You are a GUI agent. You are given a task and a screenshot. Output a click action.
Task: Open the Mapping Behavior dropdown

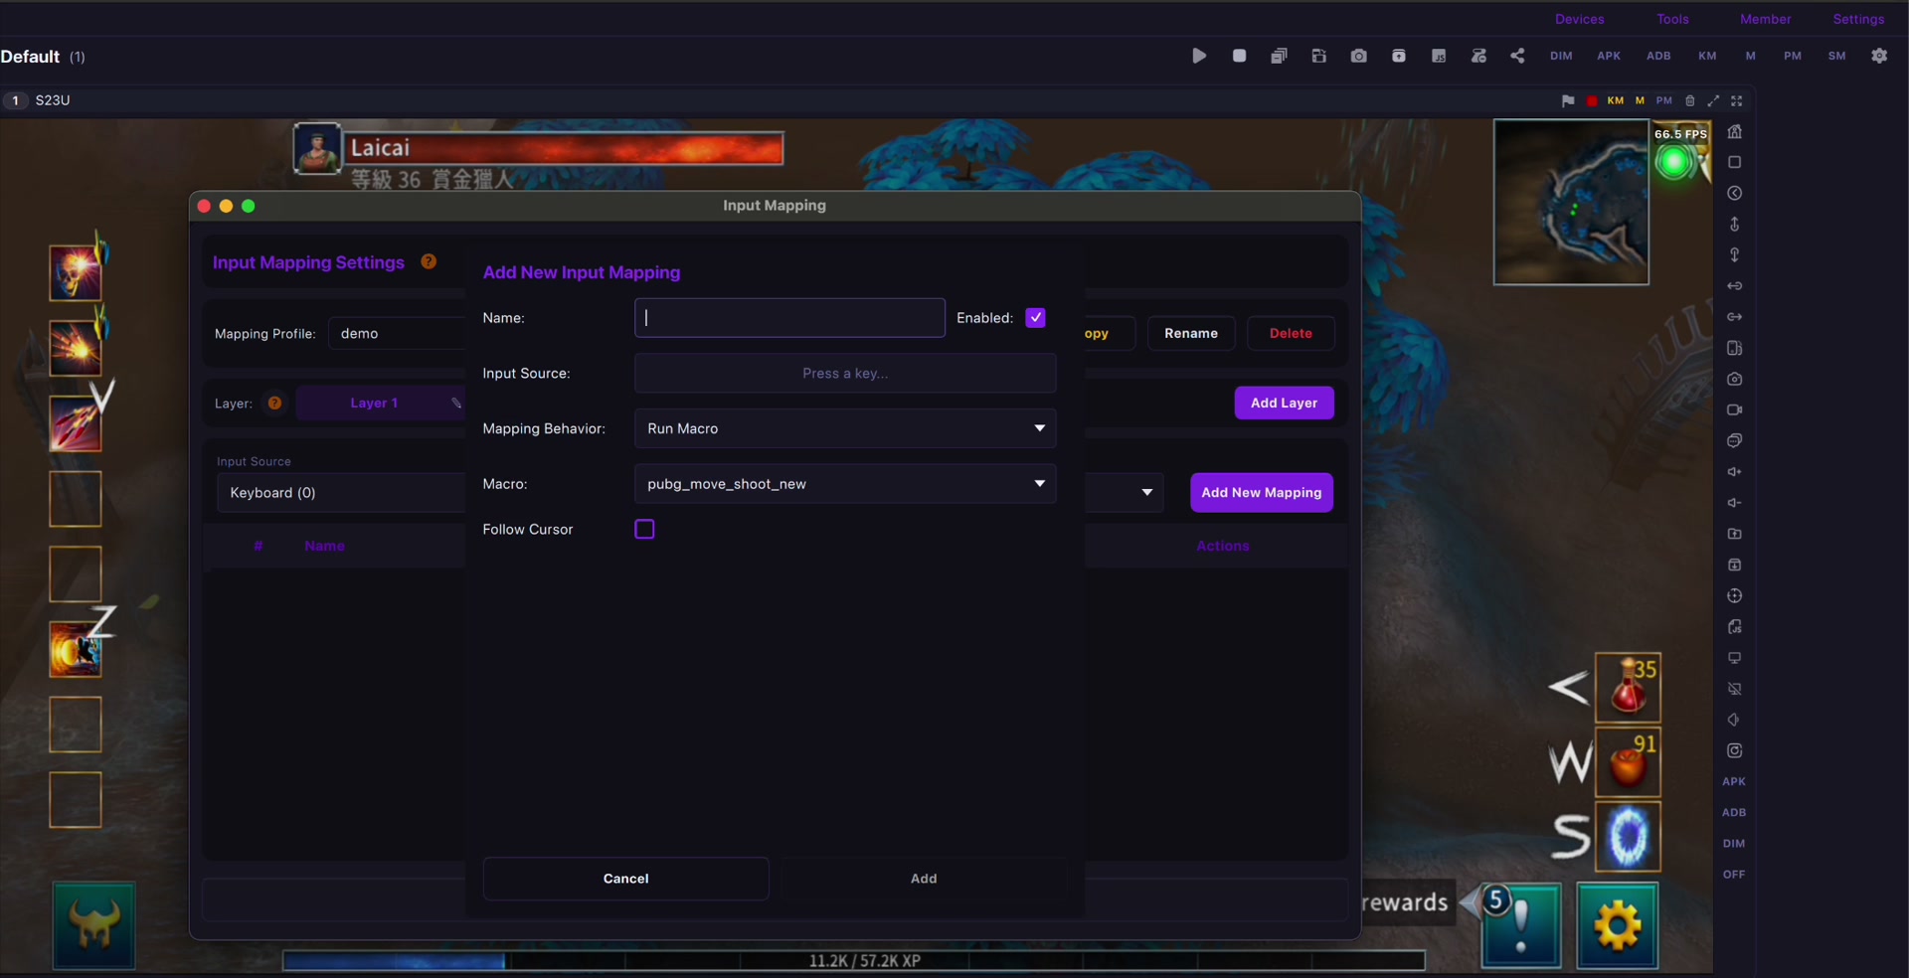[x=845, y=428]
